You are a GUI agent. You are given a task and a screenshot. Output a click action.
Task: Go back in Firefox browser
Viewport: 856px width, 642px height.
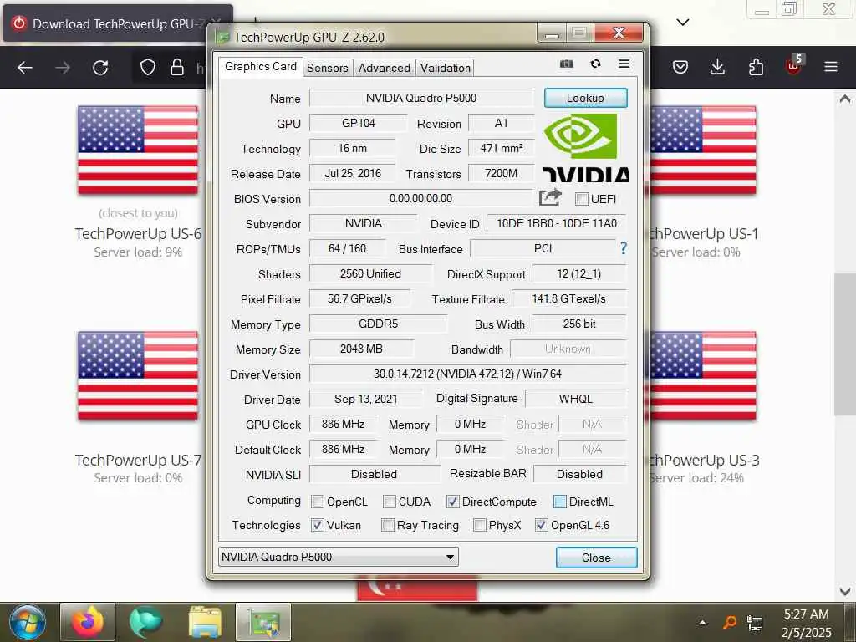pos(25,68)
